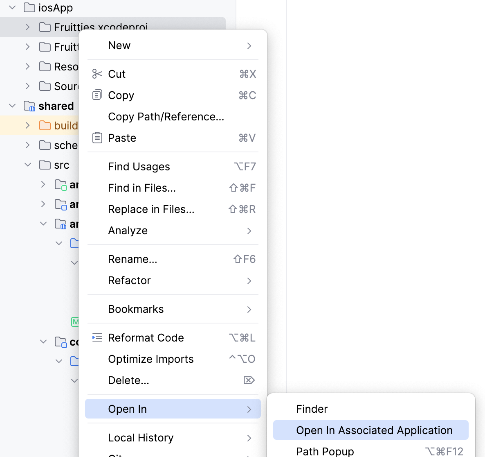
Task: Expand the build folder chevron
Action: point(27,126)
